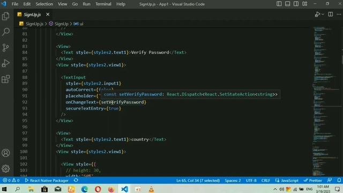The image size is (343, 193).
Task: Click ENG language indicator
Action: (309, 189)
